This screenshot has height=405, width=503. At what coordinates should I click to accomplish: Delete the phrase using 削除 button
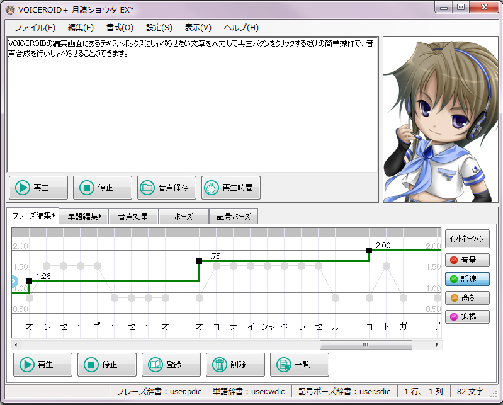click(x=235, y=365)
